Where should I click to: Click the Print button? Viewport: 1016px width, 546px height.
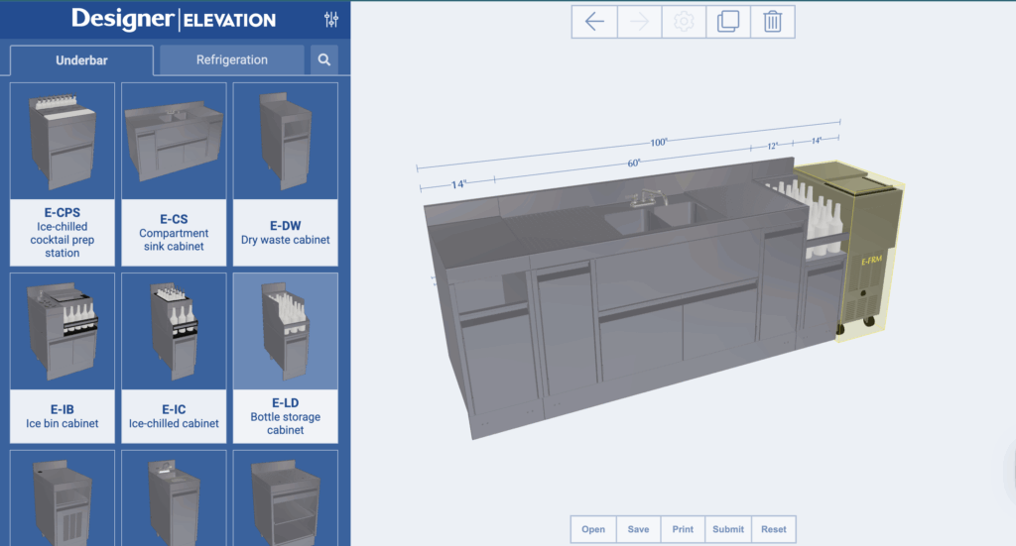(683, 529)
